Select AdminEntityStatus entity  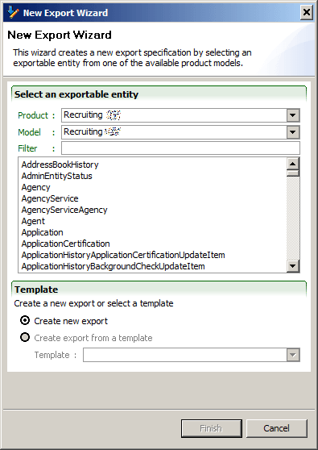pos(56,176)
